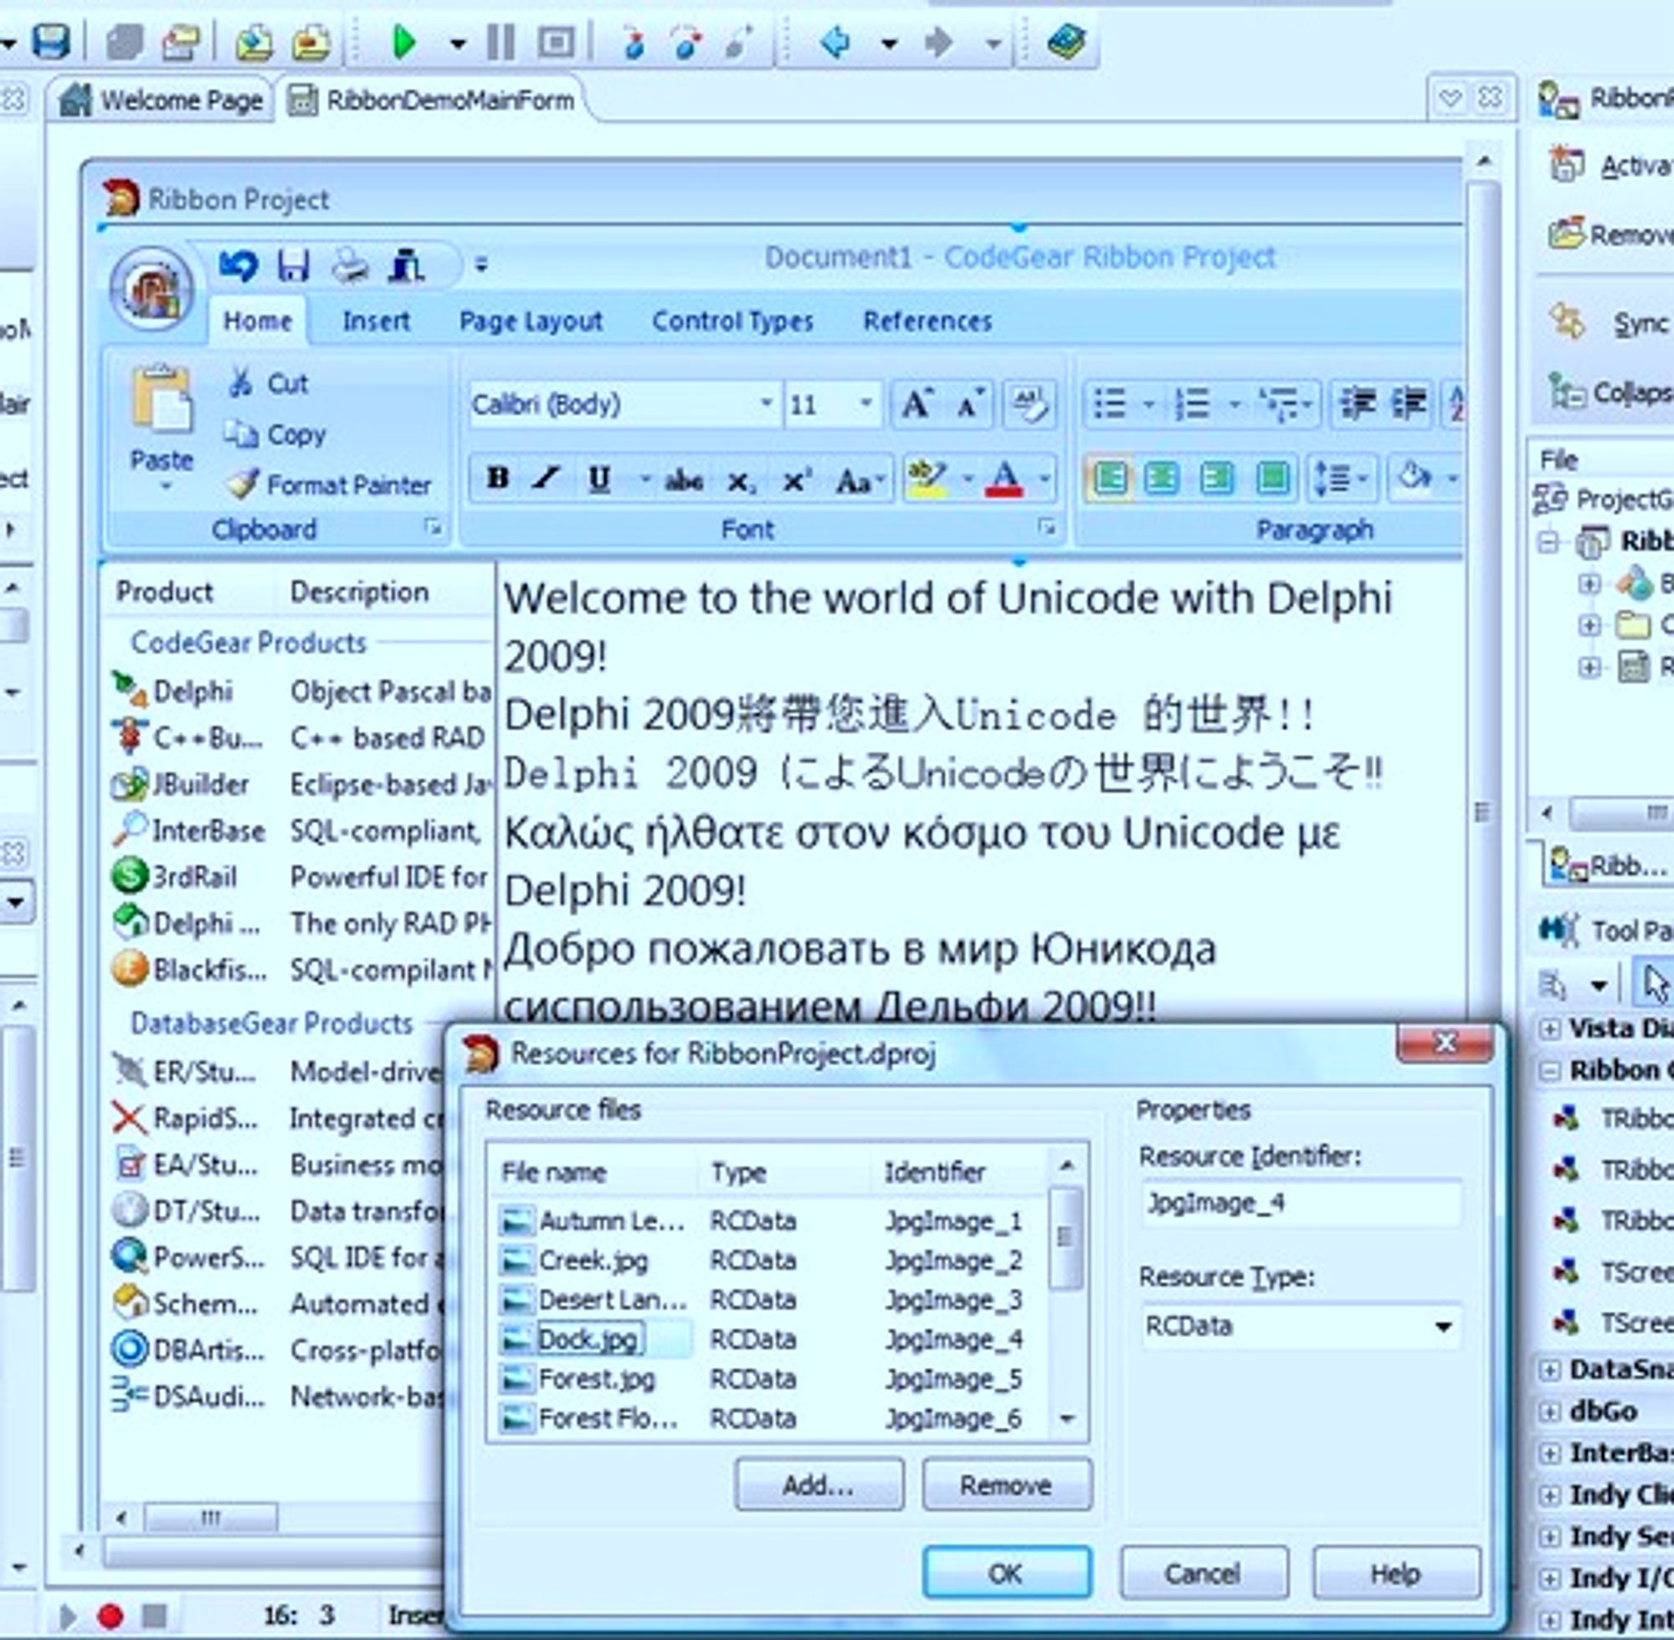Click the bulleted list icon

coord(1110,404)
